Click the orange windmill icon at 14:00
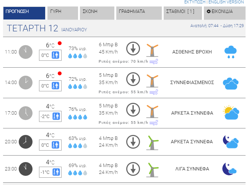 coord(152,80)
